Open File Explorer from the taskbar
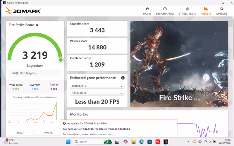 pyautogui.click(x=133, y=142)
